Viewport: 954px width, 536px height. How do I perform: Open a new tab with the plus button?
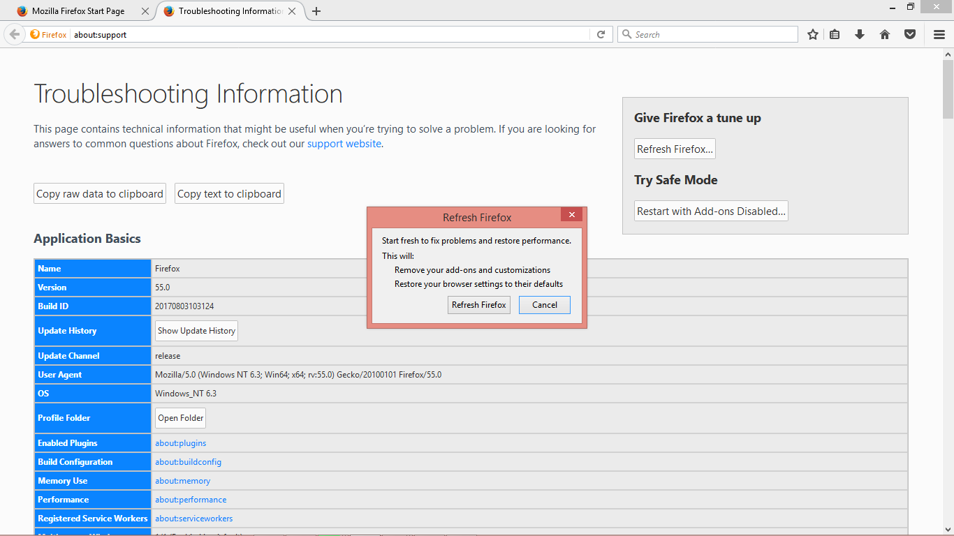(x=316, y=11)
